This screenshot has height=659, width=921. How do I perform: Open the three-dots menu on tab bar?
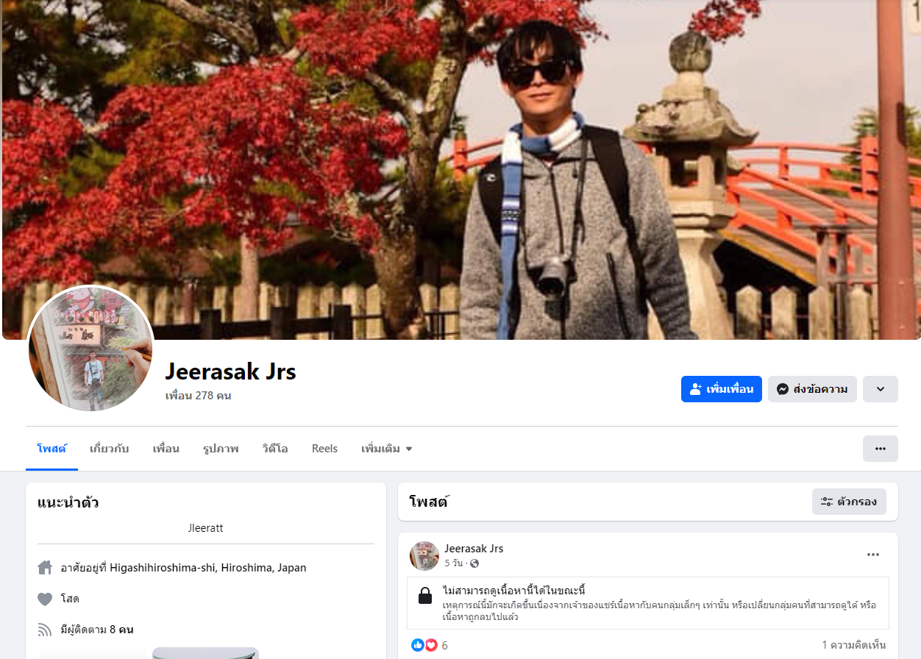[881, 449]
